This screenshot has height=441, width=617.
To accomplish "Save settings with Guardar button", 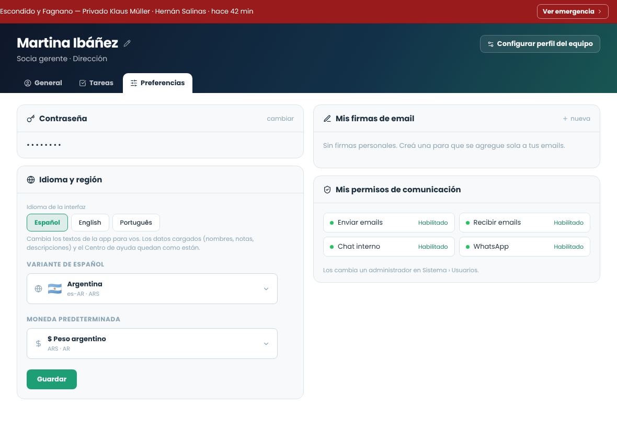I will click(x=52, y=379).
